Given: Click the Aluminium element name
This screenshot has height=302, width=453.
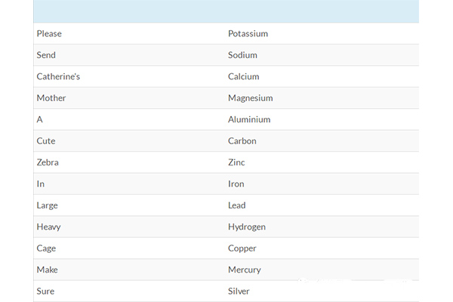Looking at the screenshot, I should 249,119.
